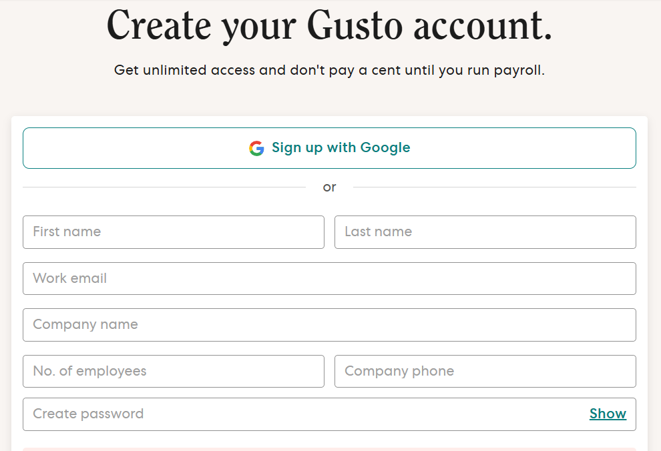Viewport: 661px width, 451px height.
Task: Focus the Create password field
Action: click(300, 414)
